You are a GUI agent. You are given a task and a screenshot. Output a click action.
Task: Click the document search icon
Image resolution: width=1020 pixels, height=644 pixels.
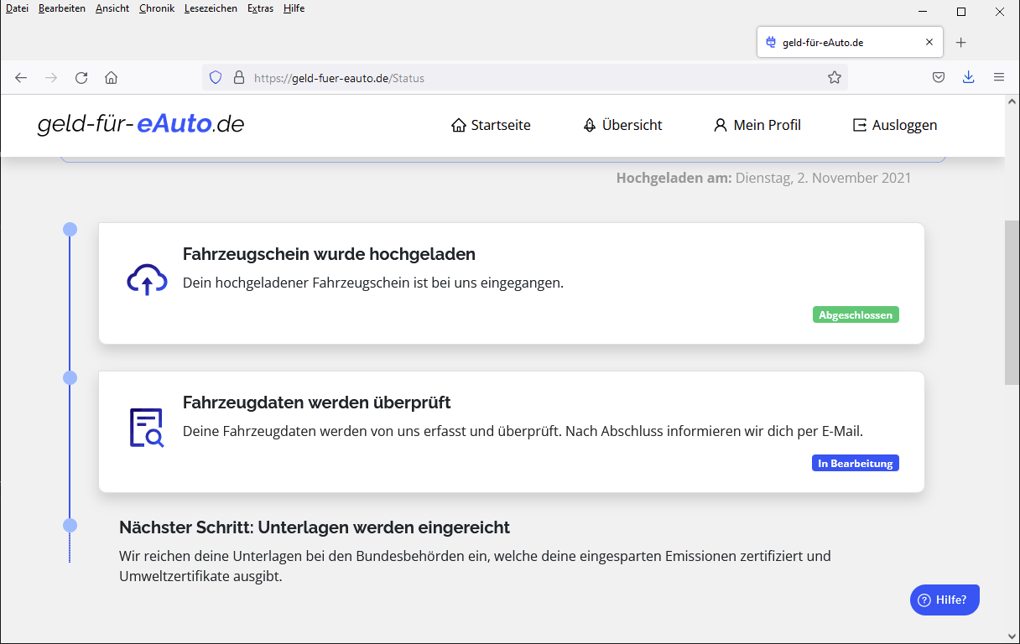147,428
